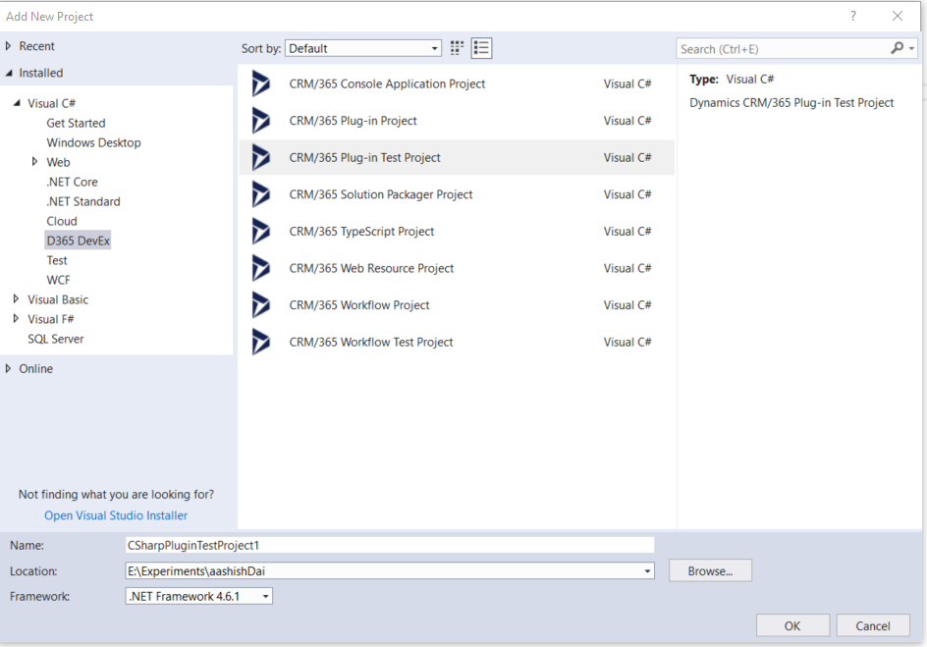Viewport: 927px width, 647px height.
Task: Expand the Recent section
Action: point(8,46)
